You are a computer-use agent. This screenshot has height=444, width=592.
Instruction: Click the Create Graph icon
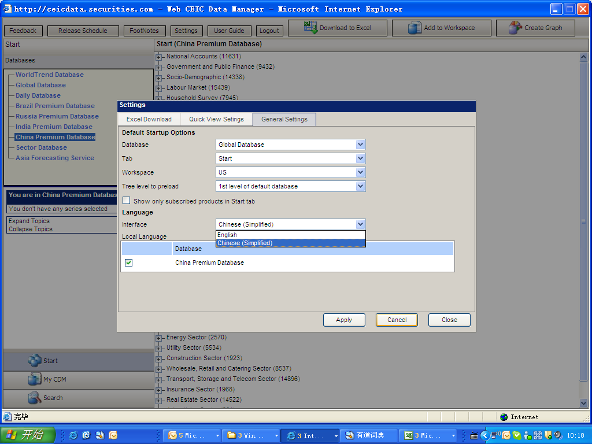point(515,28)
